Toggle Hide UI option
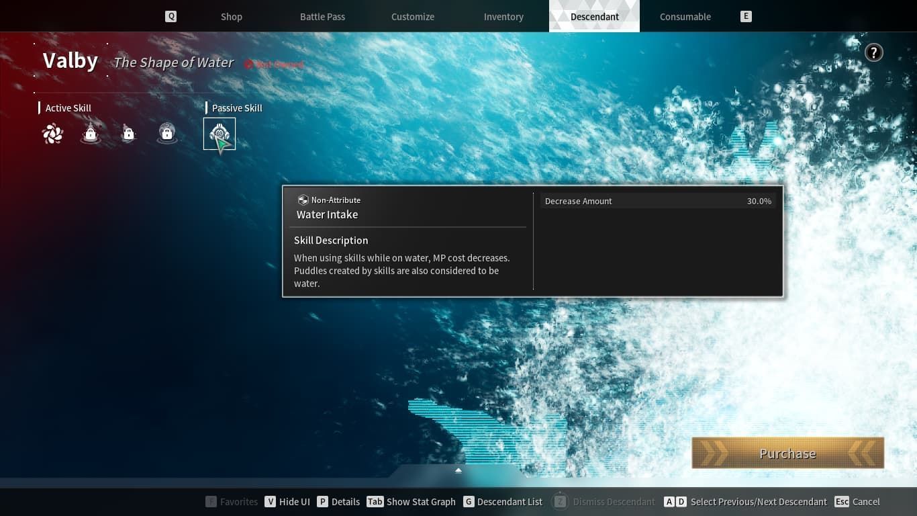Viewport: 917px width, 516px height. [x=287, y=502]
